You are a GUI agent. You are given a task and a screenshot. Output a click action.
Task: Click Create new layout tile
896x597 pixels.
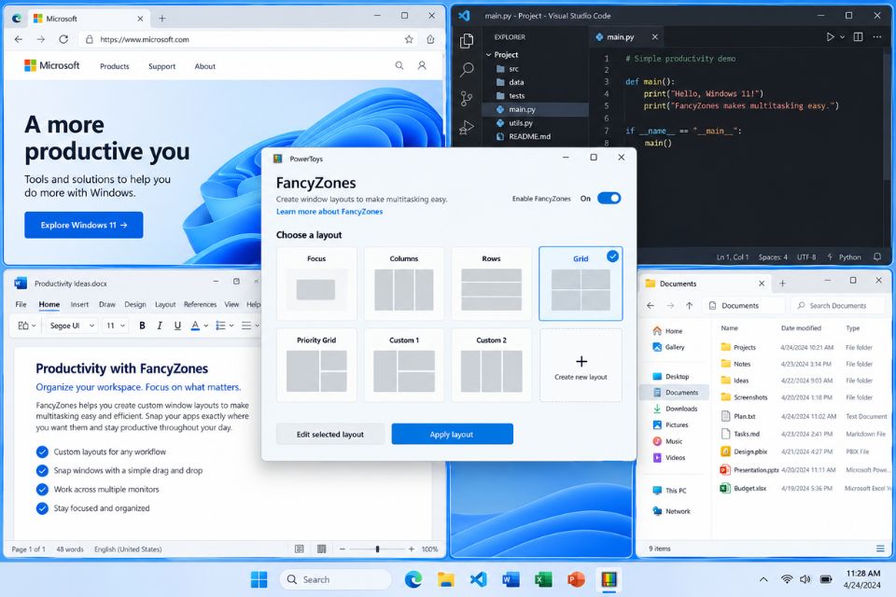click(581, 365)
